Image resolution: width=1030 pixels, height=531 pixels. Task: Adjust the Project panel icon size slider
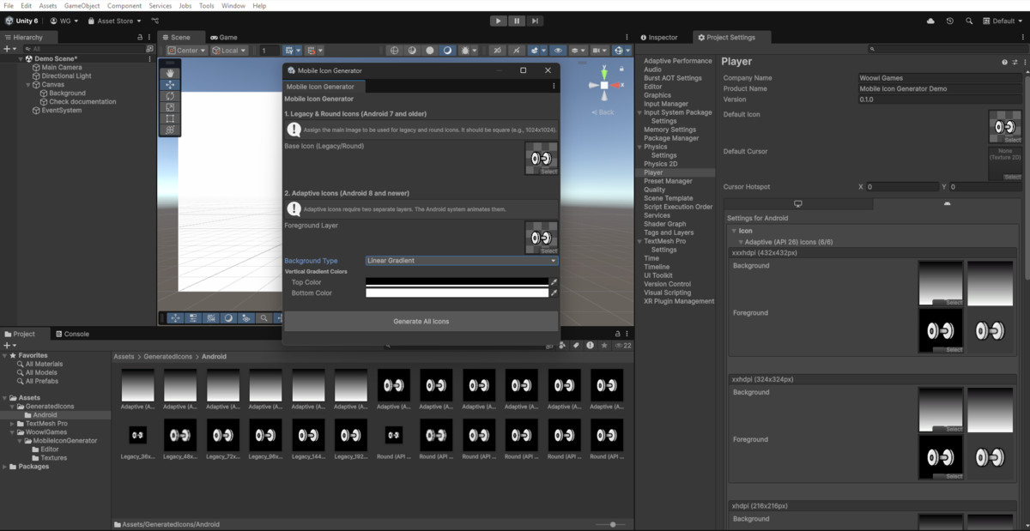[613, 524]
